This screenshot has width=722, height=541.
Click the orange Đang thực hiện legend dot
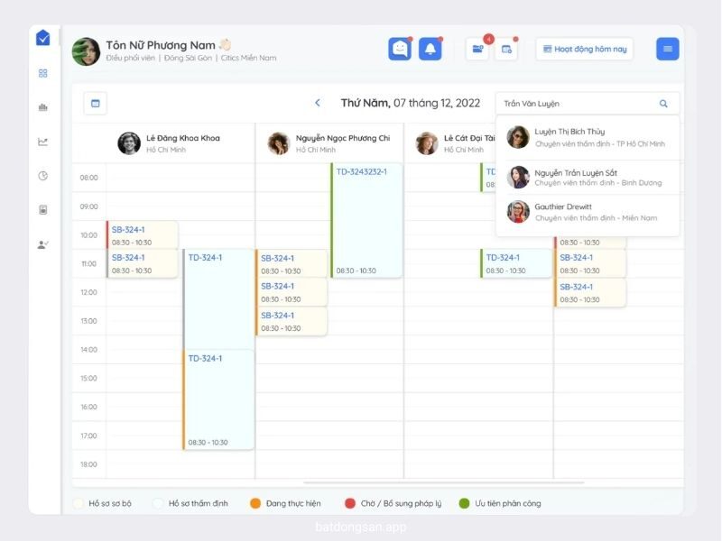tap(255, 503)
